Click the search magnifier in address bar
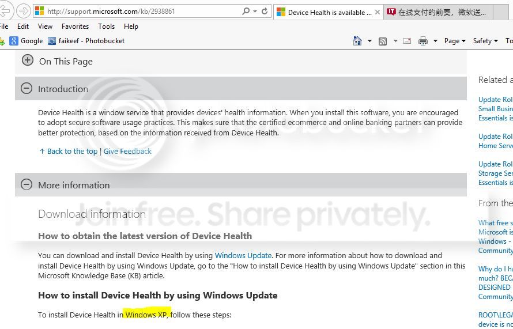The height and width of the screenshot is (329, 513). 246,11
